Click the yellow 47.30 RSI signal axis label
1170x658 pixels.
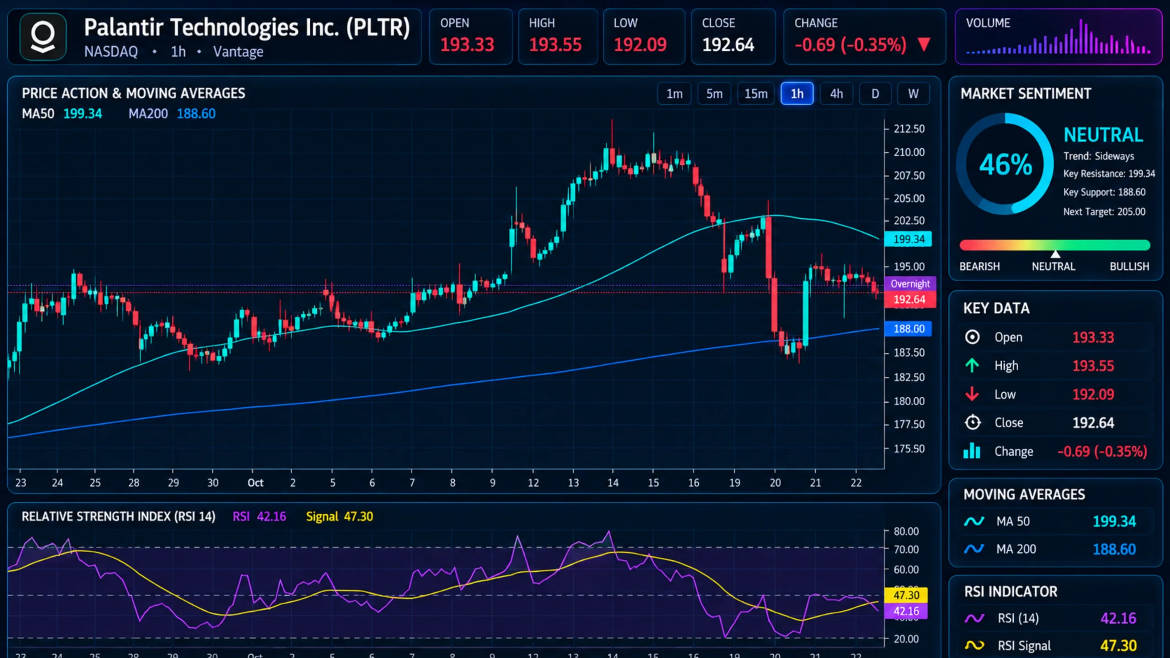coord(906,595)
